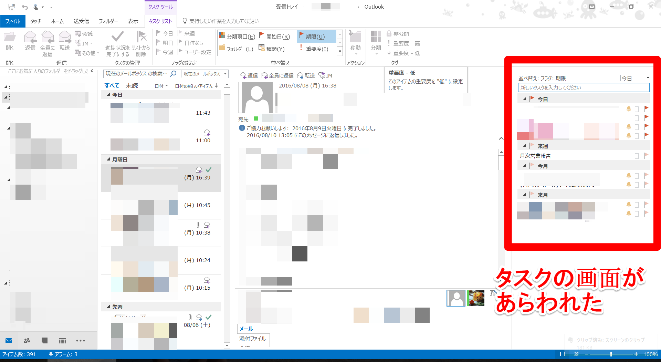Toggle normal view button in status bar
The image size is (661, 362).
pos(562,354)
